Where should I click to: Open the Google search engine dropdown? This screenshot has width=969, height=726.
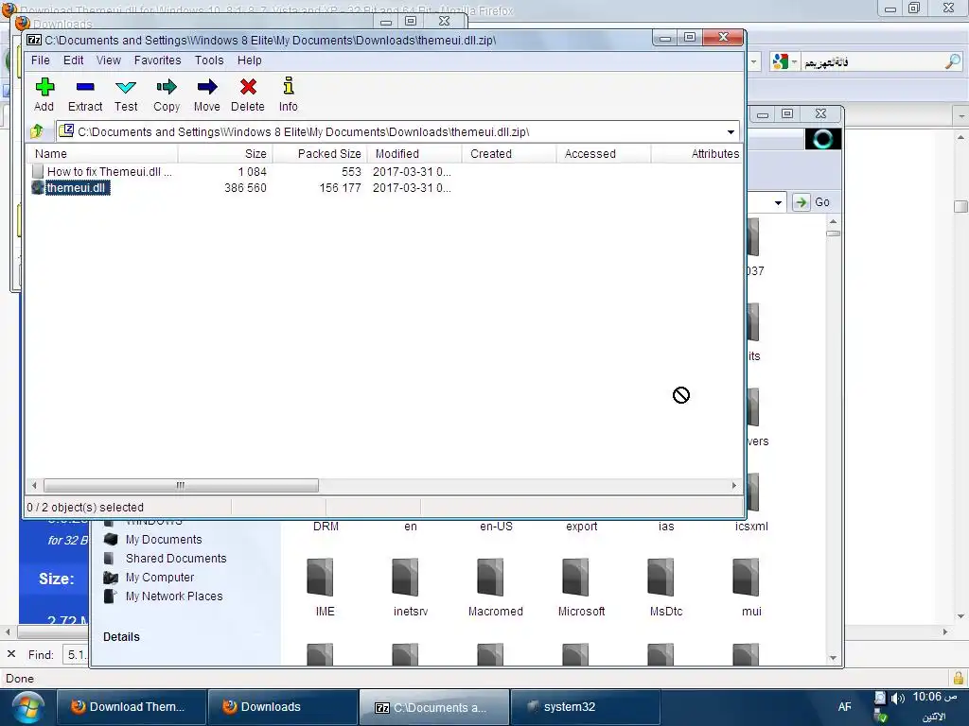click(x=784, y=61)
